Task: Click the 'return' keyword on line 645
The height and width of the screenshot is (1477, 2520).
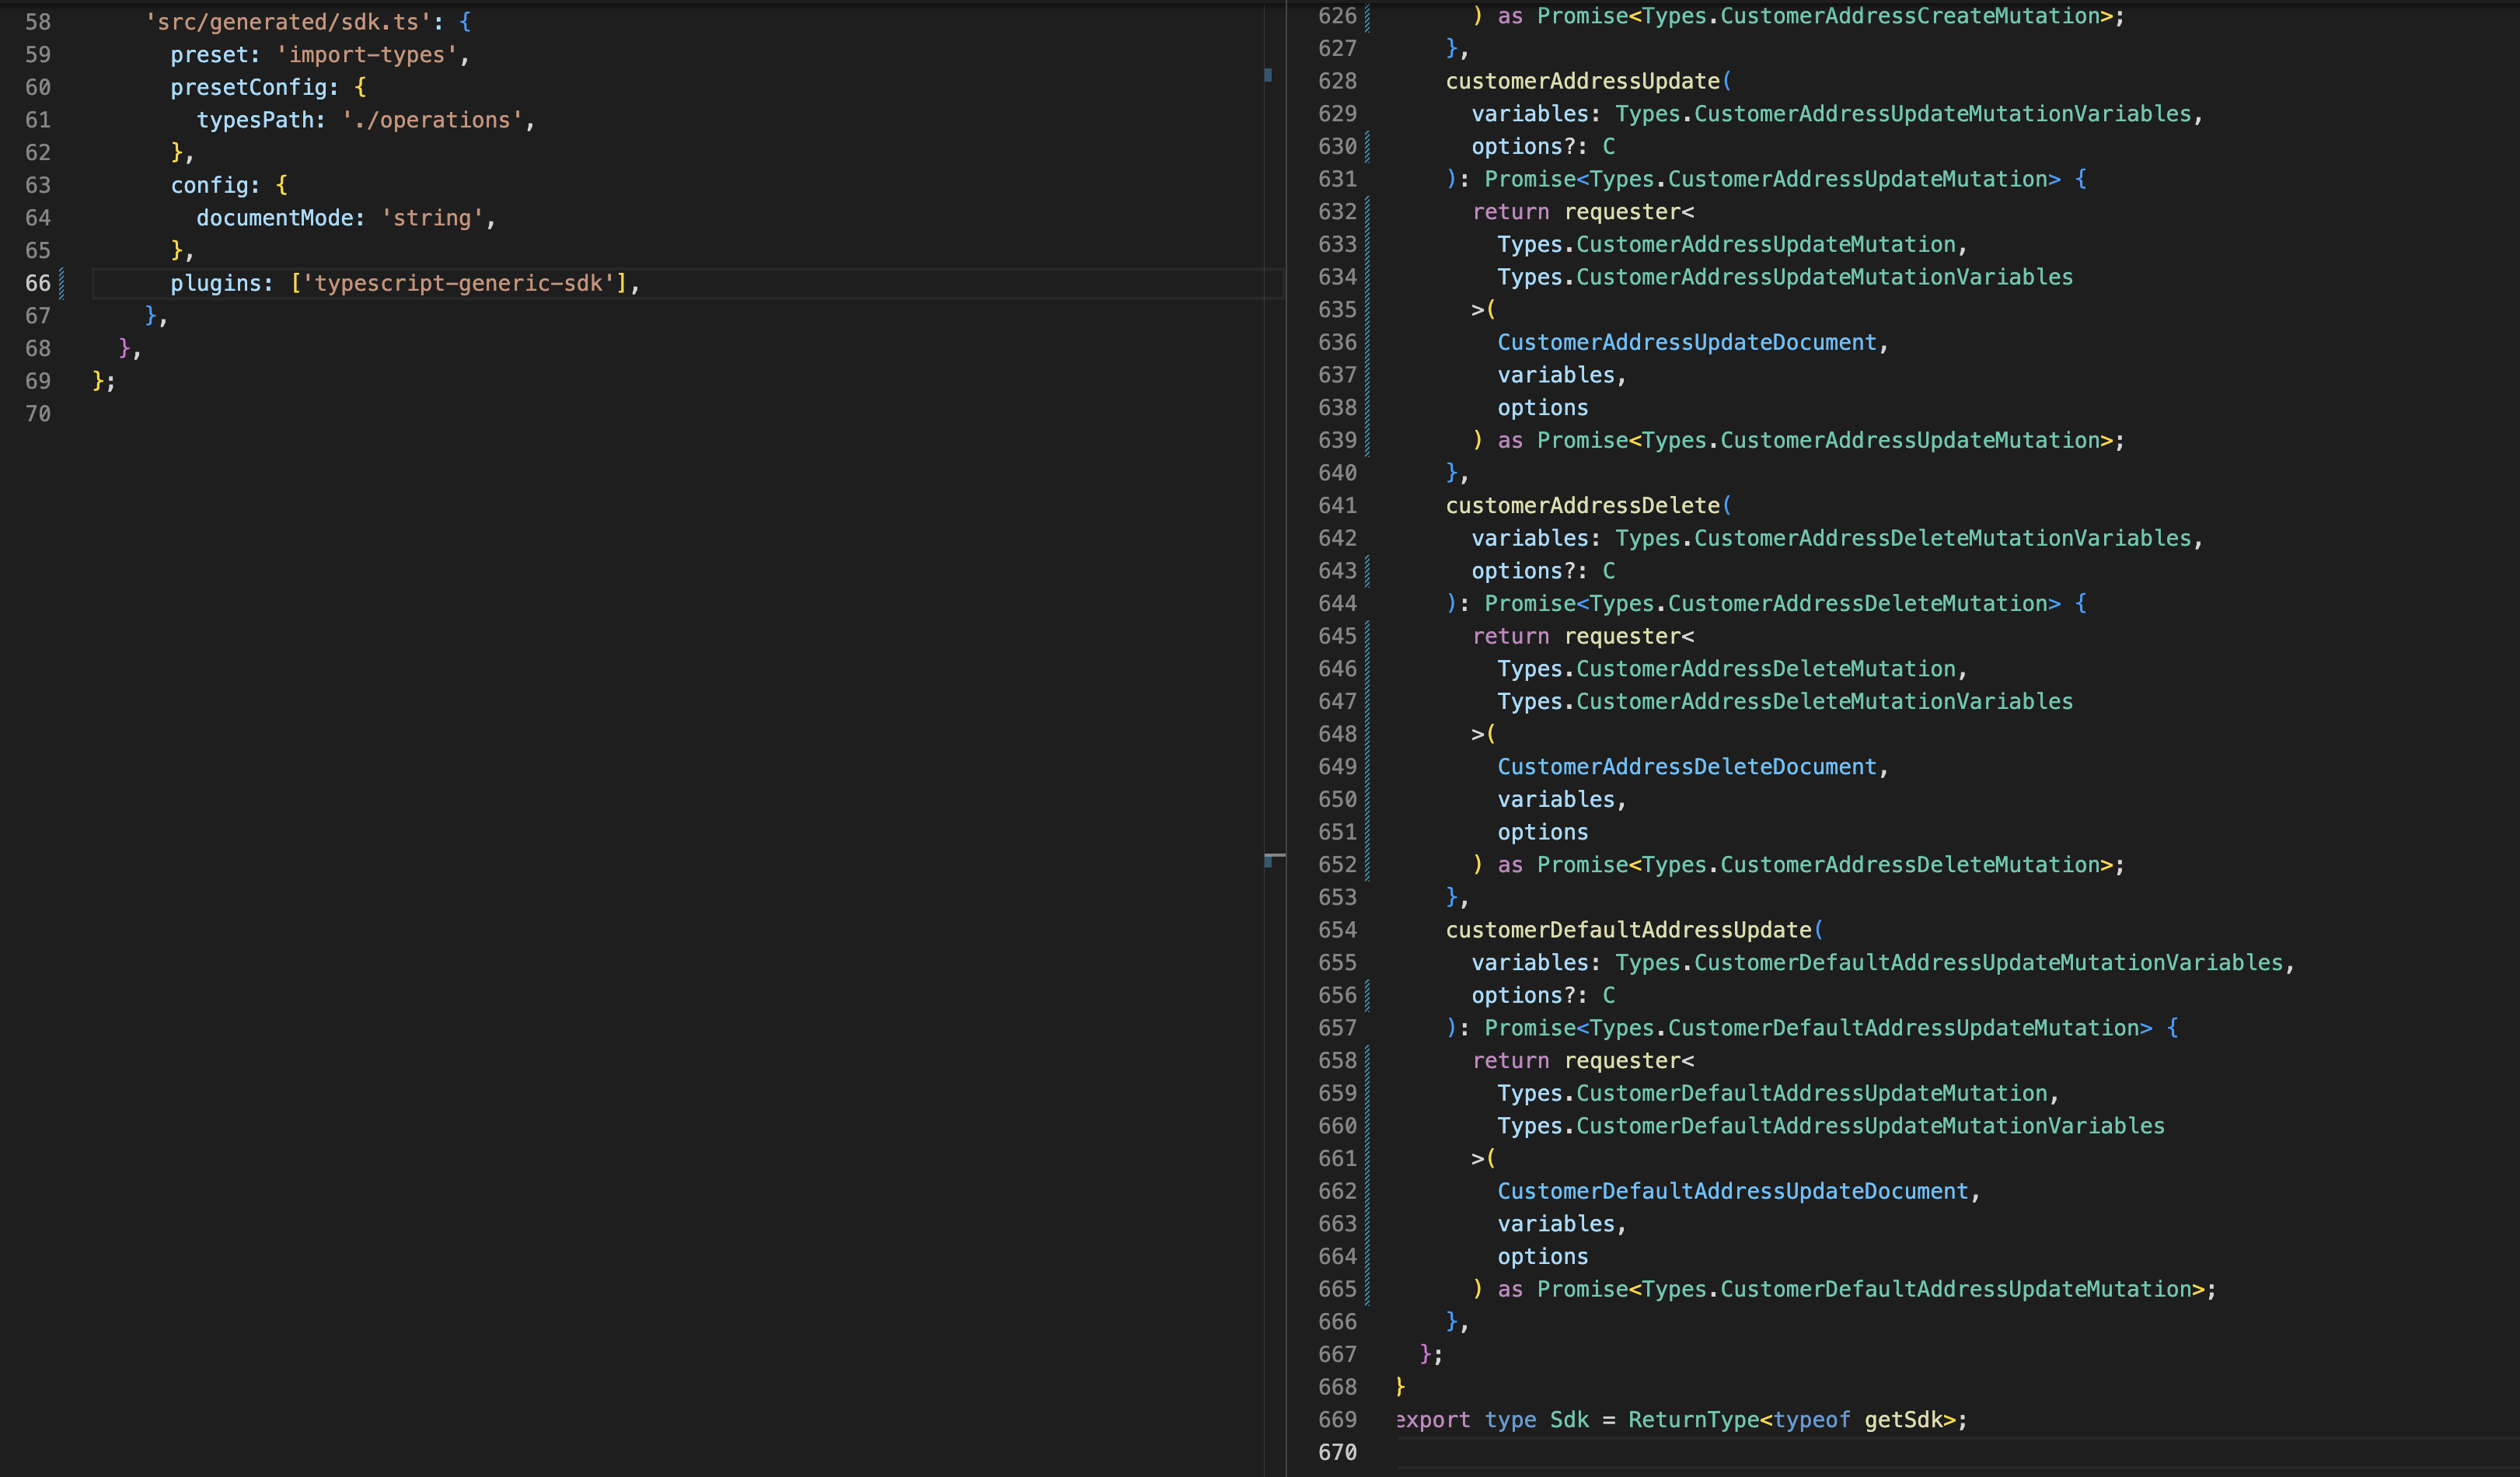Action: (x=1510, y=636)
